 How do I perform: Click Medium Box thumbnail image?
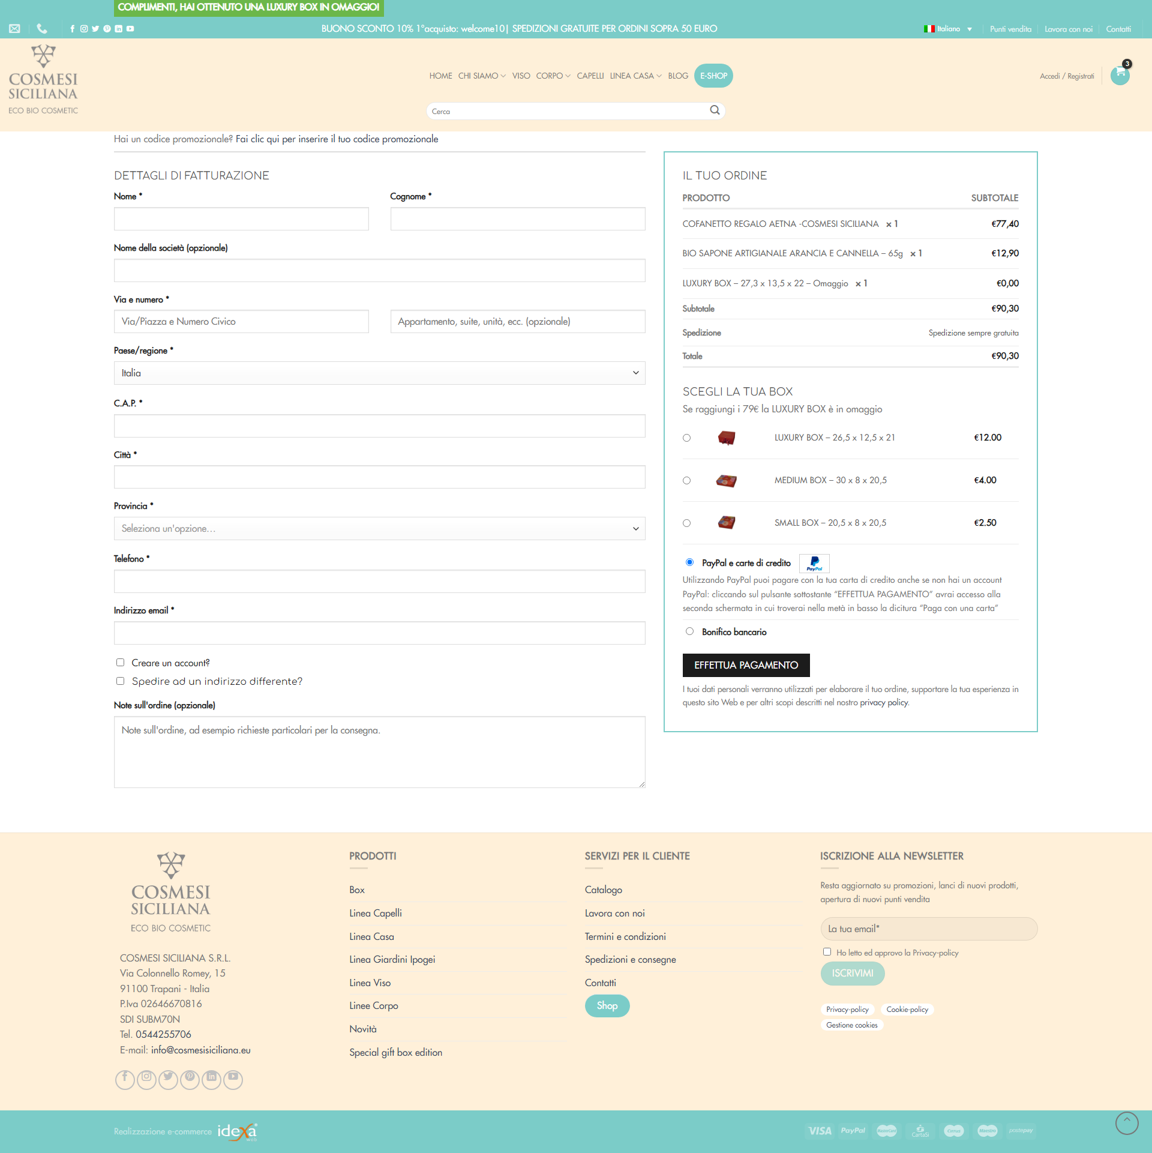click(x=727, y=480)
